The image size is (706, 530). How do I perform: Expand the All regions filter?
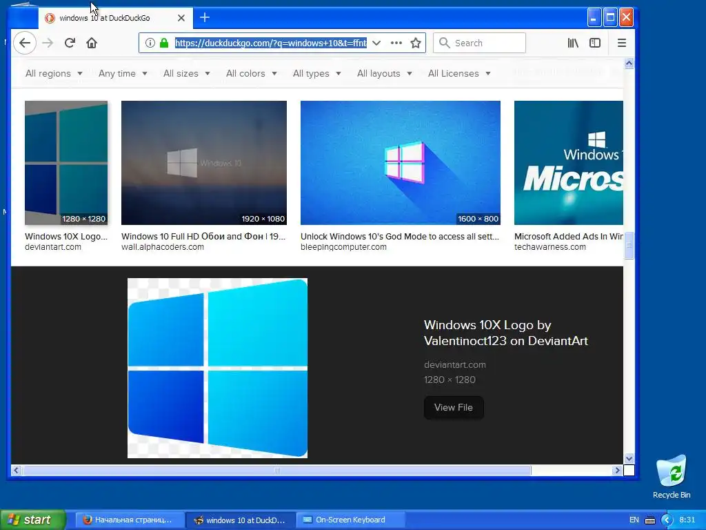(54, 73)
